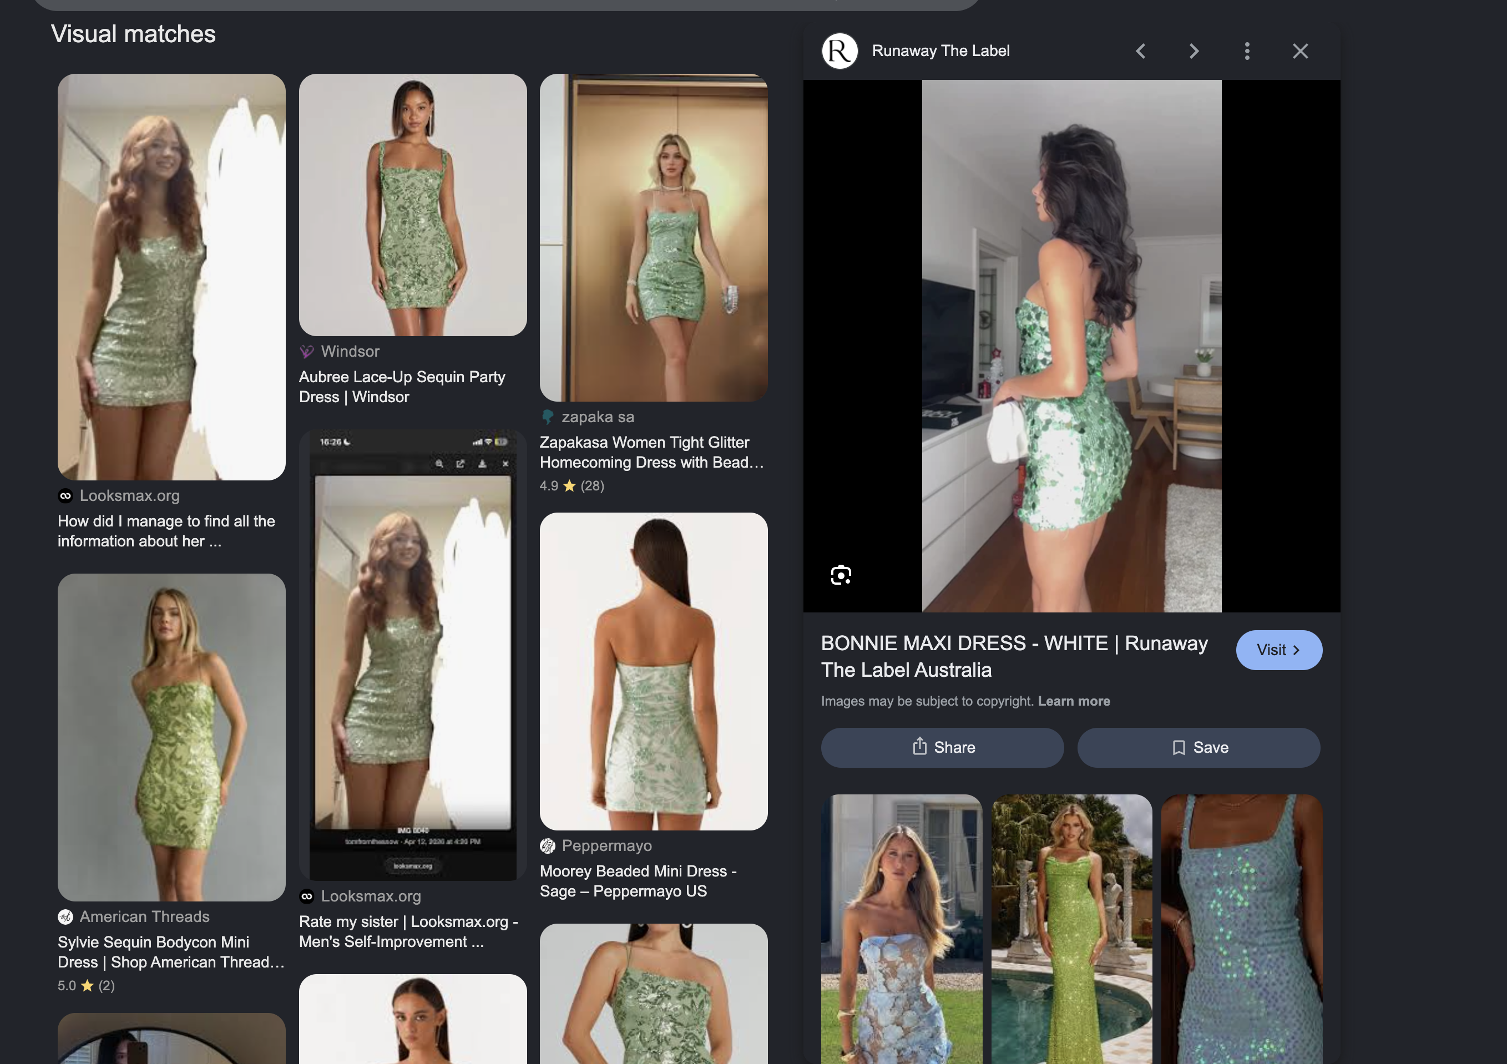Share the Bonnie Maxi Dress image

pyautogui.click(x=942, y=748)
